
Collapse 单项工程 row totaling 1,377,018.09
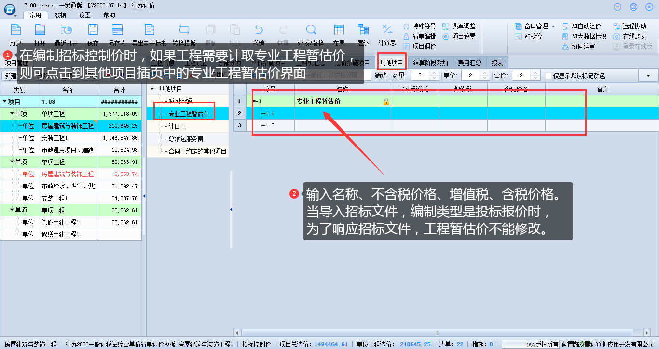[12, 114]
